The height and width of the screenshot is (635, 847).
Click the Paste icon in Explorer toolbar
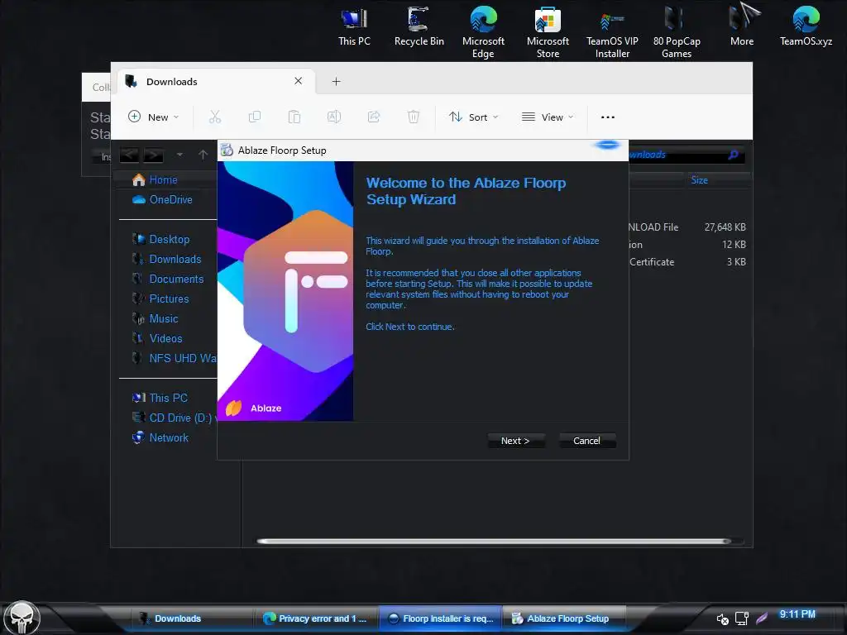click(294, 117)
